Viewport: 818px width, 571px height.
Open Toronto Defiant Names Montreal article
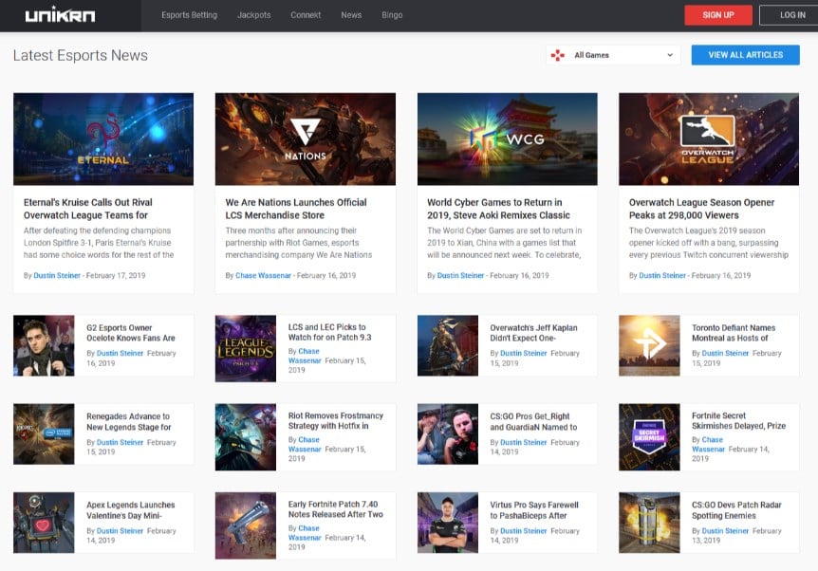coord(734,333)
